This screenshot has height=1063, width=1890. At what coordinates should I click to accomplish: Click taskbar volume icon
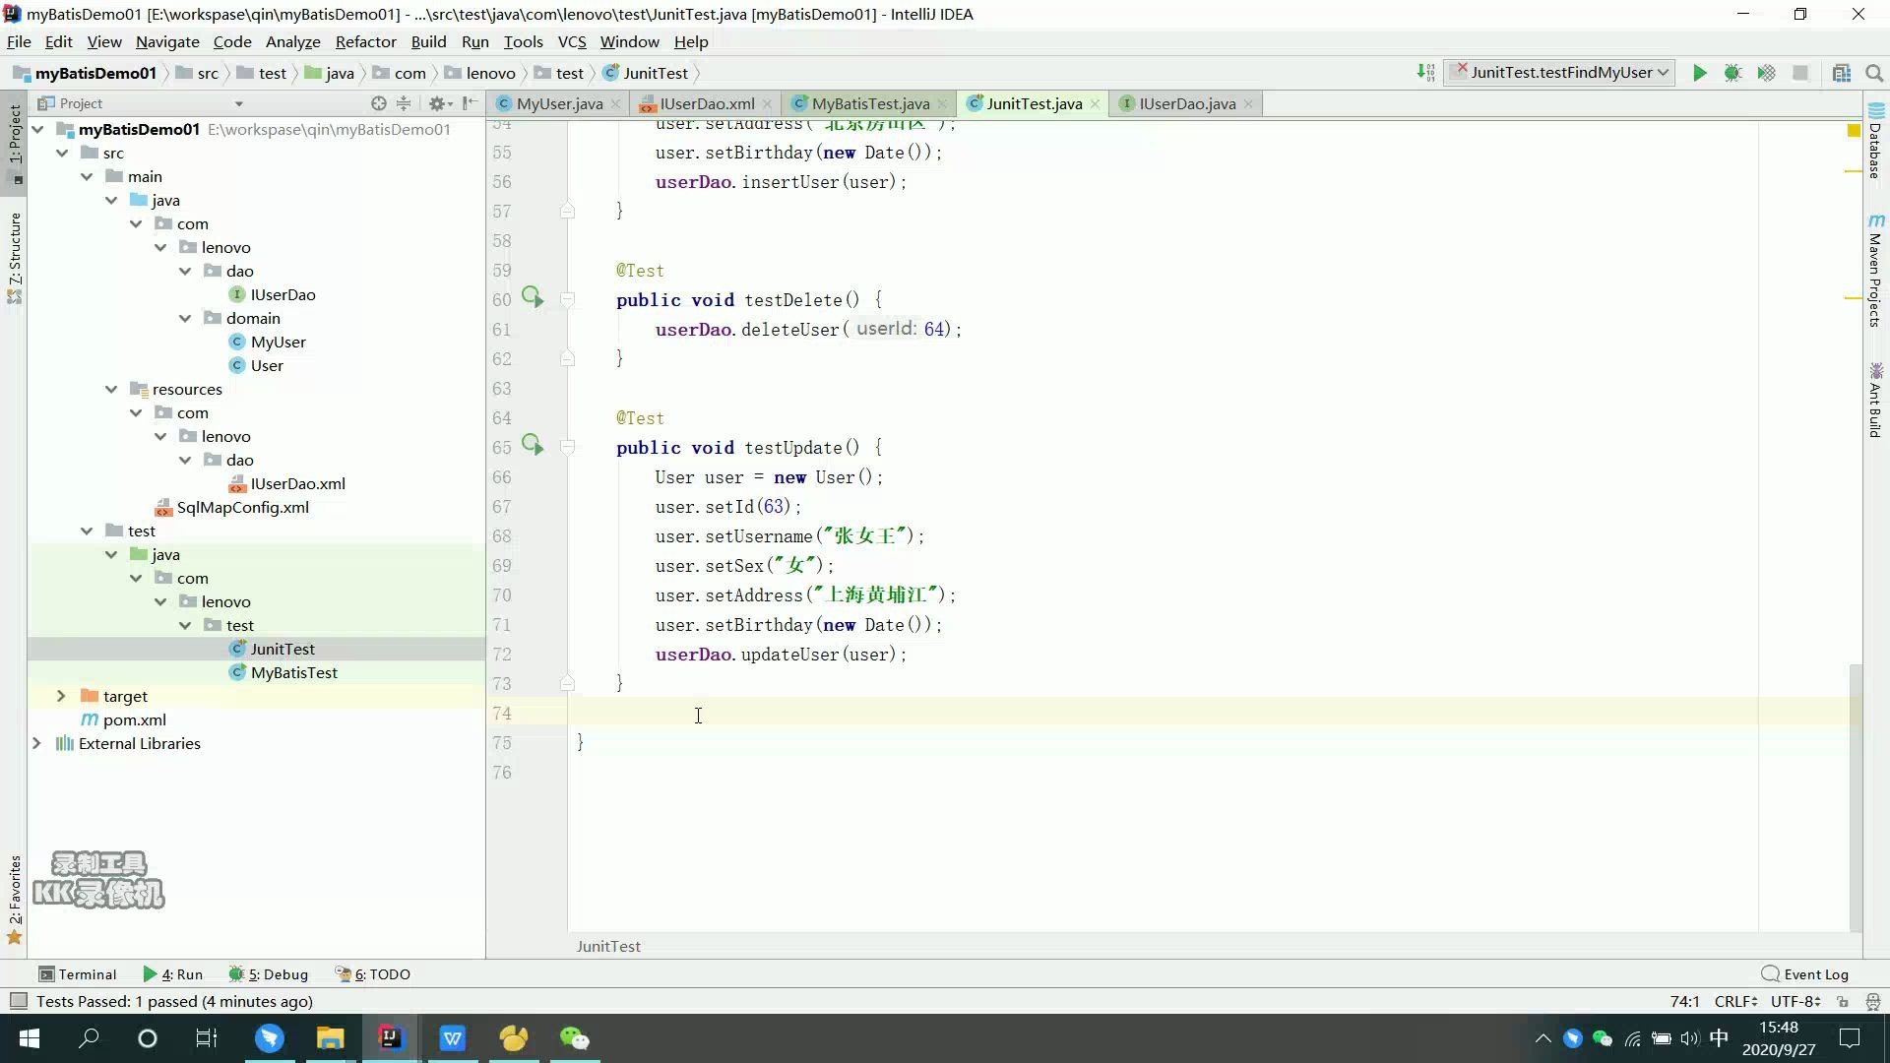(x=1690, y=1038)
